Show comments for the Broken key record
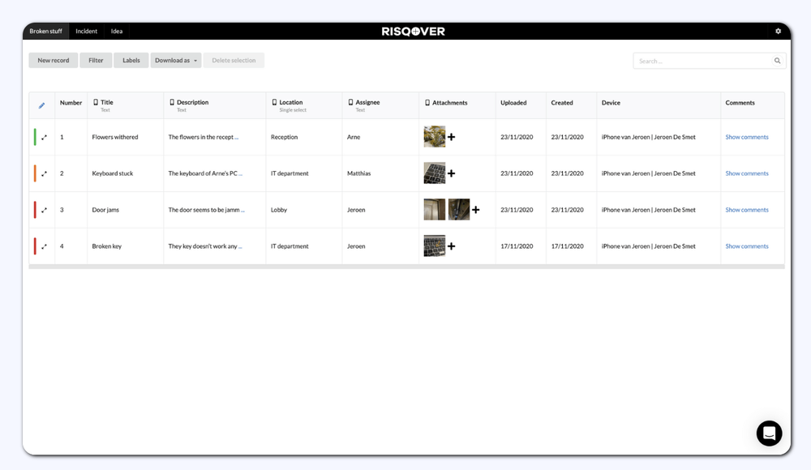Viewport: 811px width, 470px height. 747,246
